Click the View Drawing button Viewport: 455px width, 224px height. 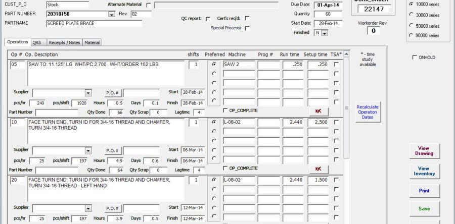[424, 151]
